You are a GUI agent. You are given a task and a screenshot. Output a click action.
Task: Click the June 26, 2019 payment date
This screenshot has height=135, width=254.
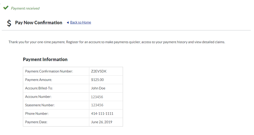click(102, 122)
